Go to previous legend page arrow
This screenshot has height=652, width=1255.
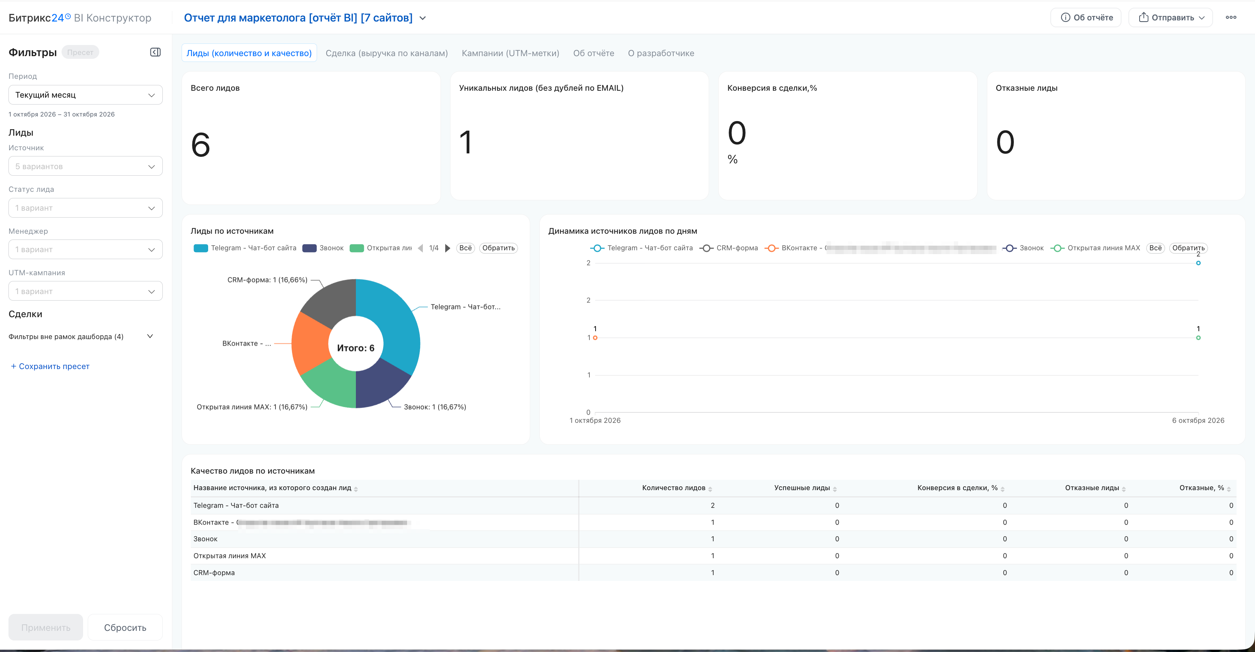pos(421,248)
